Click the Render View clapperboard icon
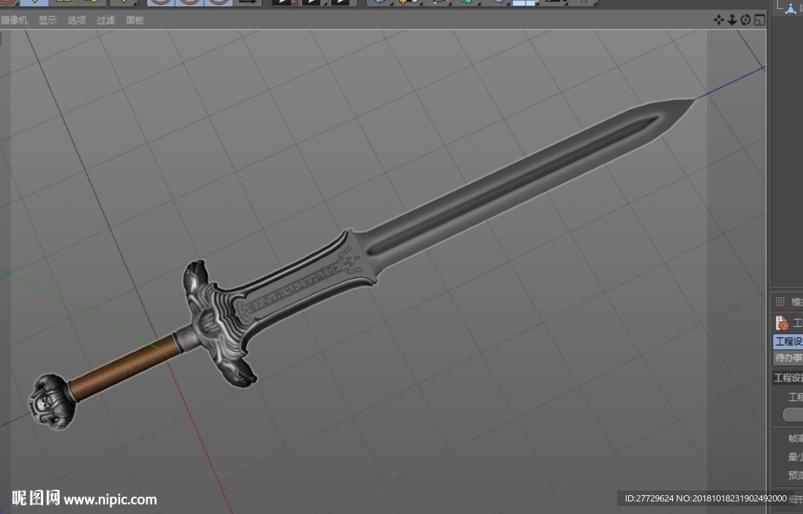803x514 pixels. point(285,2)
